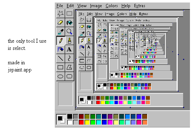
Task: Activate the Fill With Color bucket
Action: [x=70, y=23]
